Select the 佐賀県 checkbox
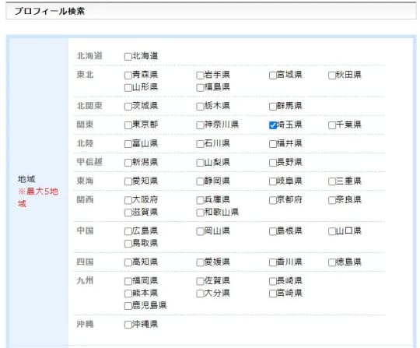 [x=200, y=281]
